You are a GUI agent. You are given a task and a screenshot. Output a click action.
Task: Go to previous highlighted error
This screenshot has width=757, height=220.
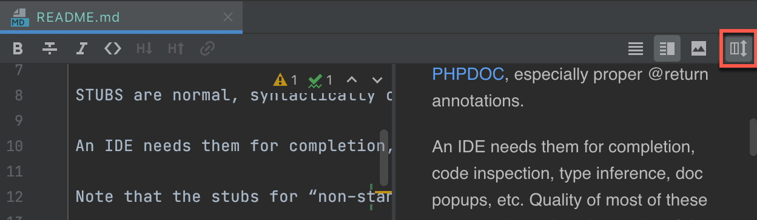click(x=352, y=80)
